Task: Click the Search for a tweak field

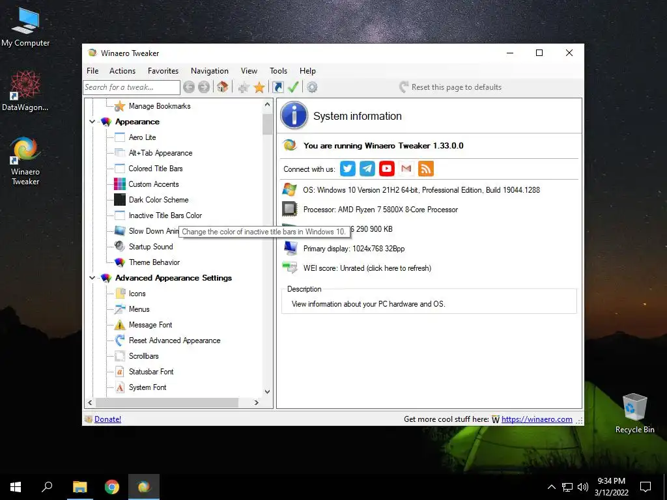Action: click(132, 87)
